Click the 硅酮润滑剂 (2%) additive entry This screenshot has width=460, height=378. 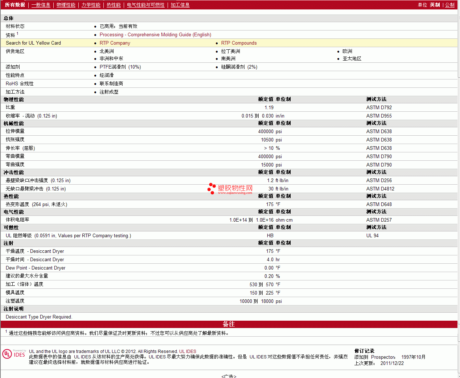239,67
